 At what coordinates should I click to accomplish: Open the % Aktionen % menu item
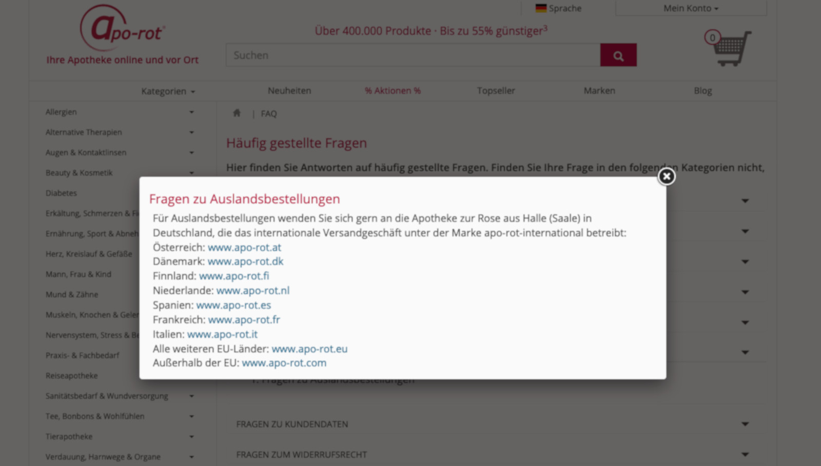click(x=393, y=91)
